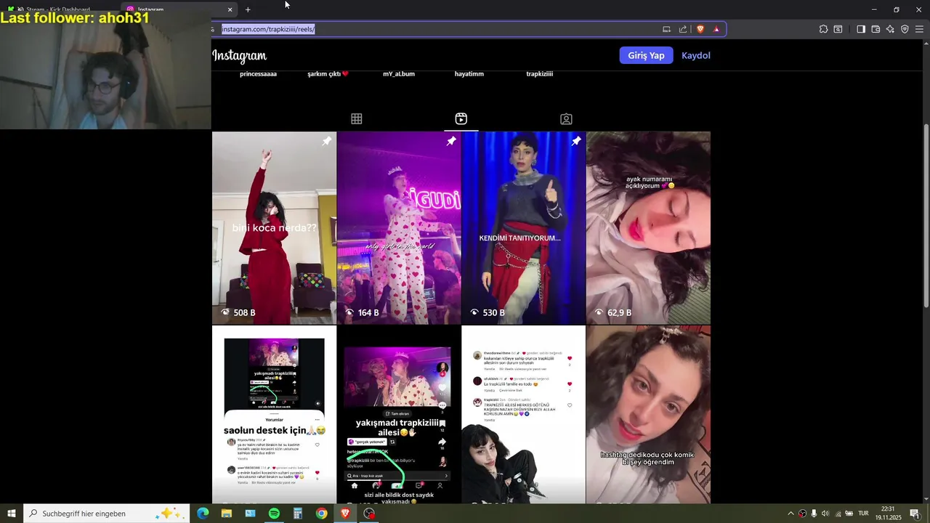930x523 pixels.
Task: Click the Instagram logo
Action: pos(240,55)
